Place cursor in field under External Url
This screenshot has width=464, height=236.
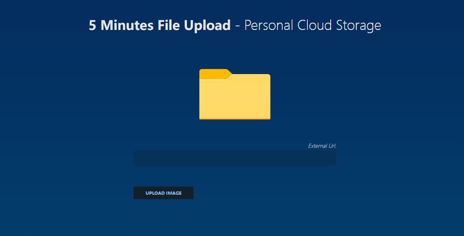pyautogui.click(x=234, y=158)
